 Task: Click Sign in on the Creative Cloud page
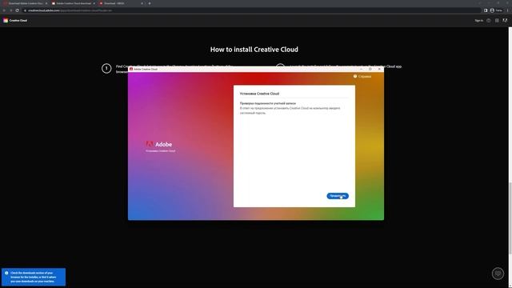click(478, 21)
